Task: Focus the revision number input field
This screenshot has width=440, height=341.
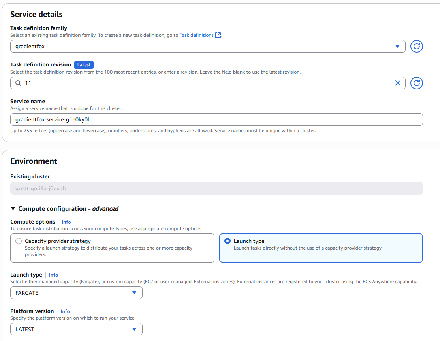Action: [205, 83]
